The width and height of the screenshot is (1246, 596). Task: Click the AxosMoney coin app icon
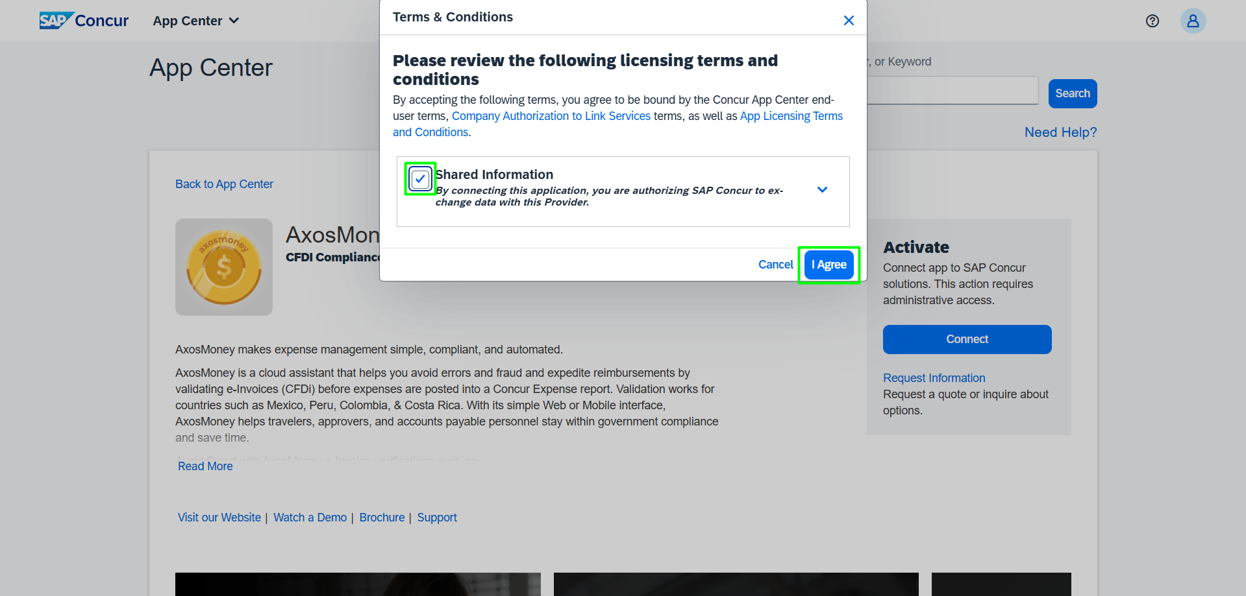point(224,267)
